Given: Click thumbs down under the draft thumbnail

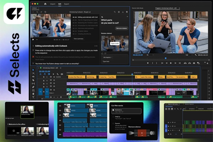Looking at the screenshot, I should 105,54.
